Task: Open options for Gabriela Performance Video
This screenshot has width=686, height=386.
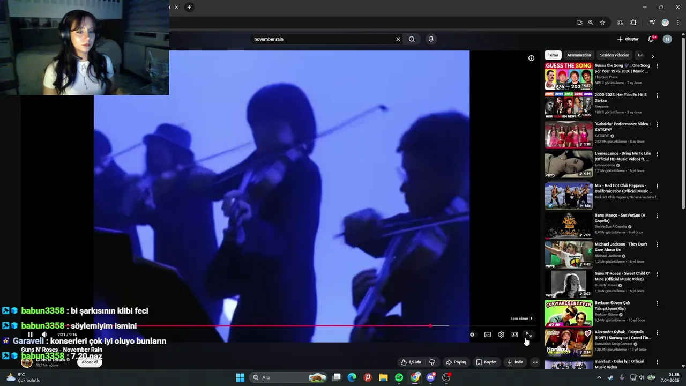Action: 657,124
